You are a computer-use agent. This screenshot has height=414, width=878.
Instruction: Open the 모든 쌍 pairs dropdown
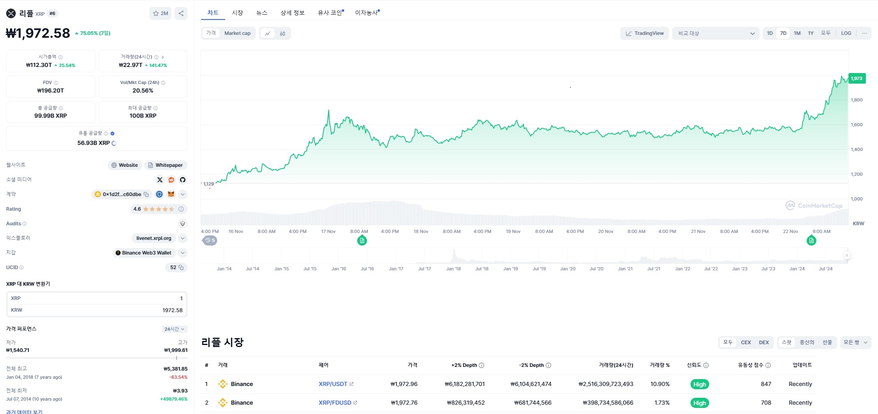[x=856, y=343]
